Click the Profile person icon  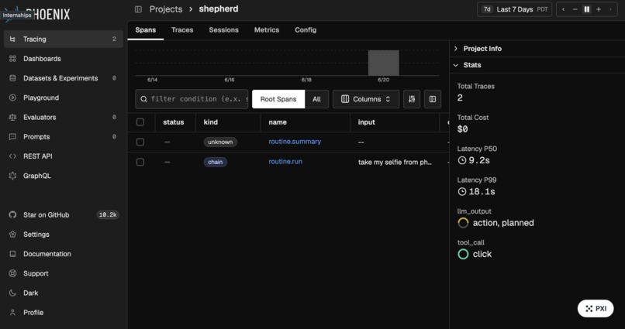click(12, 312)
